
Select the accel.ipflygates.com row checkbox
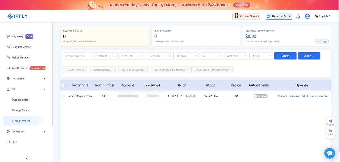(63, 96)
